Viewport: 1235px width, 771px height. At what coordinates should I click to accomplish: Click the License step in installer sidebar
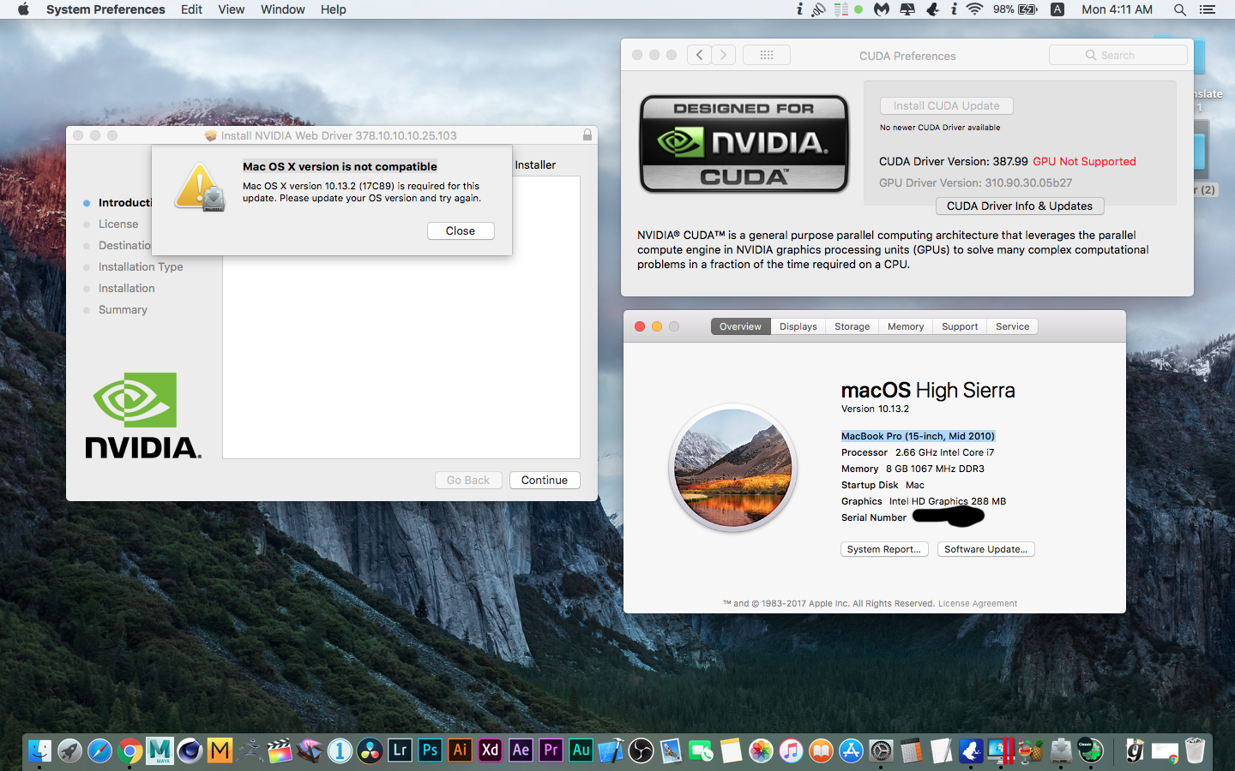(x=118, y=224)
